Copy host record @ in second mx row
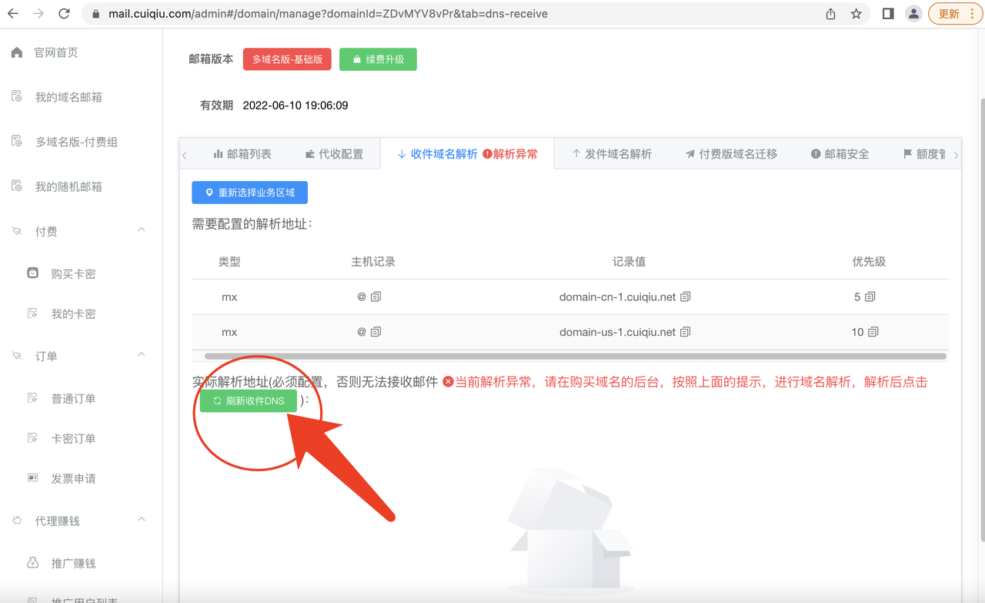 (x=376, y=332)
